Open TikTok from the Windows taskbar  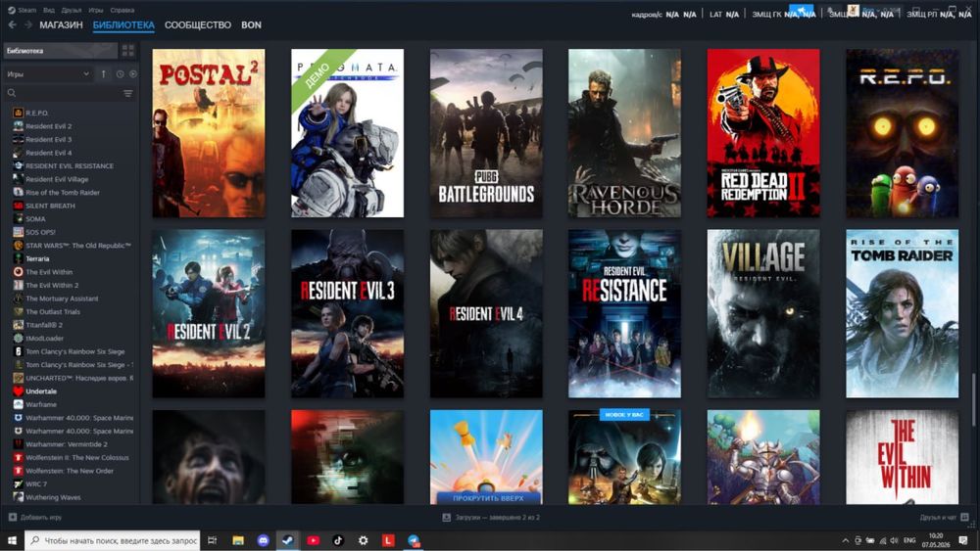[x=338, y=540]
